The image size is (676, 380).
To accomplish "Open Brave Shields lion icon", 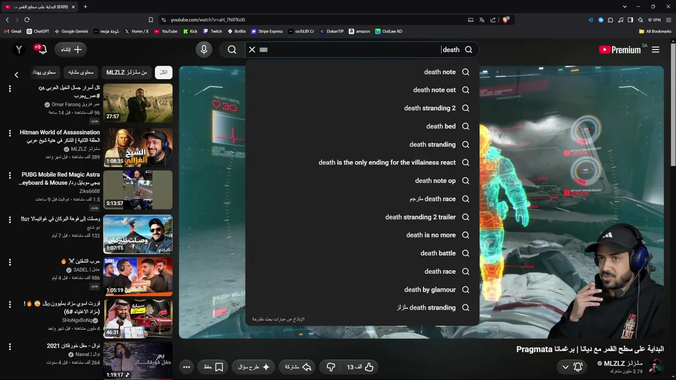I will [505, 20].
